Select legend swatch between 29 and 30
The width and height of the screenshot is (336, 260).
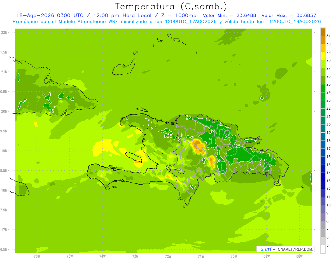[x=323, y=48]
